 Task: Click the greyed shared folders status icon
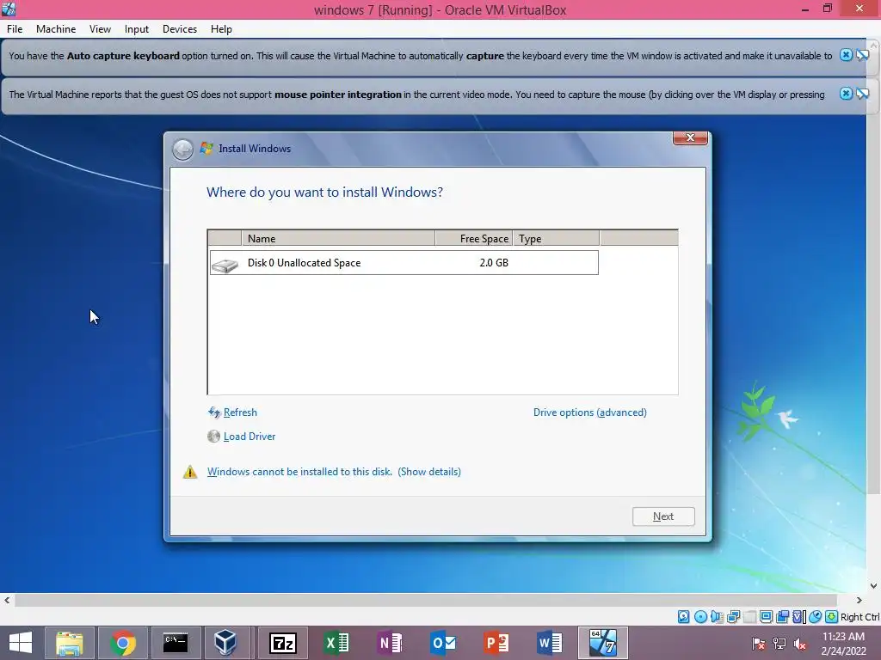749,617
